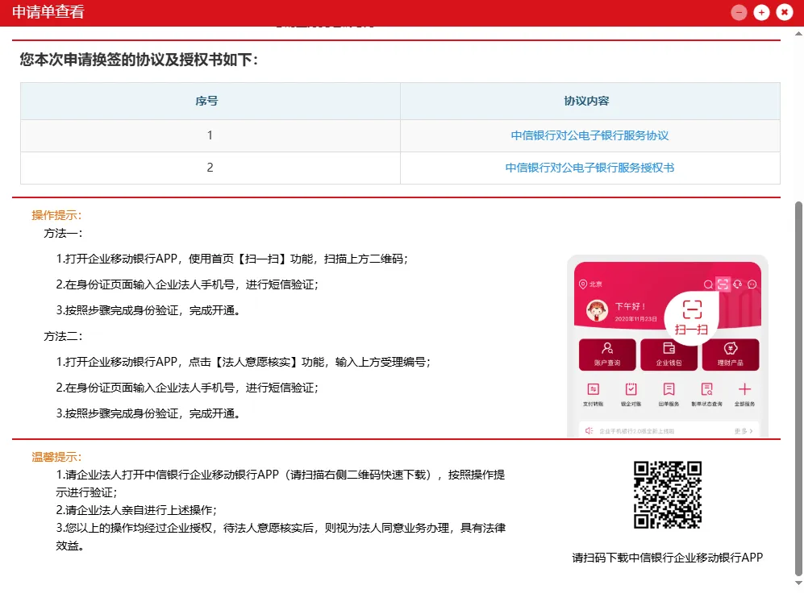Click the line 2.请企业法人亲自进行上述操作

pos(136,510)
